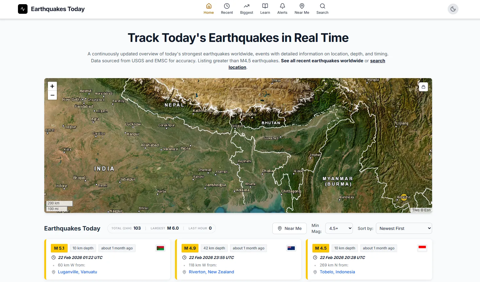This screenshot has width=480, height=282.
Task: Open the Alerts bell page
Action: click(x=282, y=9)
